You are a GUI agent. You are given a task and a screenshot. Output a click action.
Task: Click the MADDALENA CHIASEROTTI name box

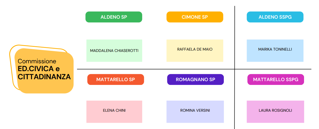(x=114, y=51)
